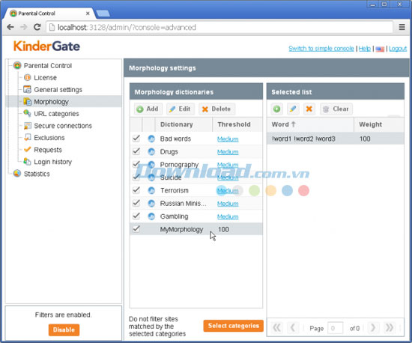Click the Exclusions icon in the sidebar
Viewport: 412px width, 343px height.
click(x=27, y=137)
